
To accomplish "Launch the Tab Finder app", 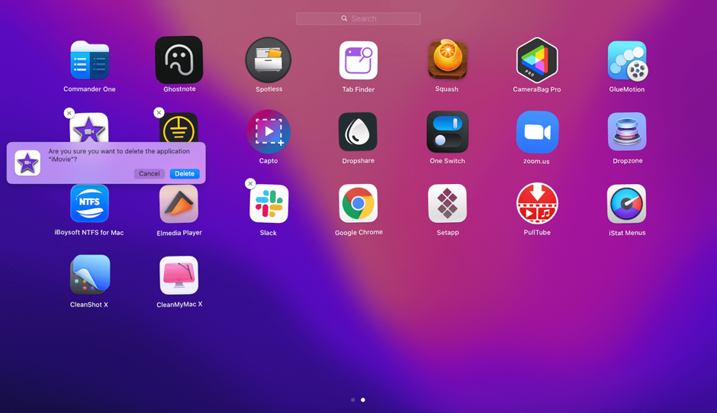I will click(358, 60).
